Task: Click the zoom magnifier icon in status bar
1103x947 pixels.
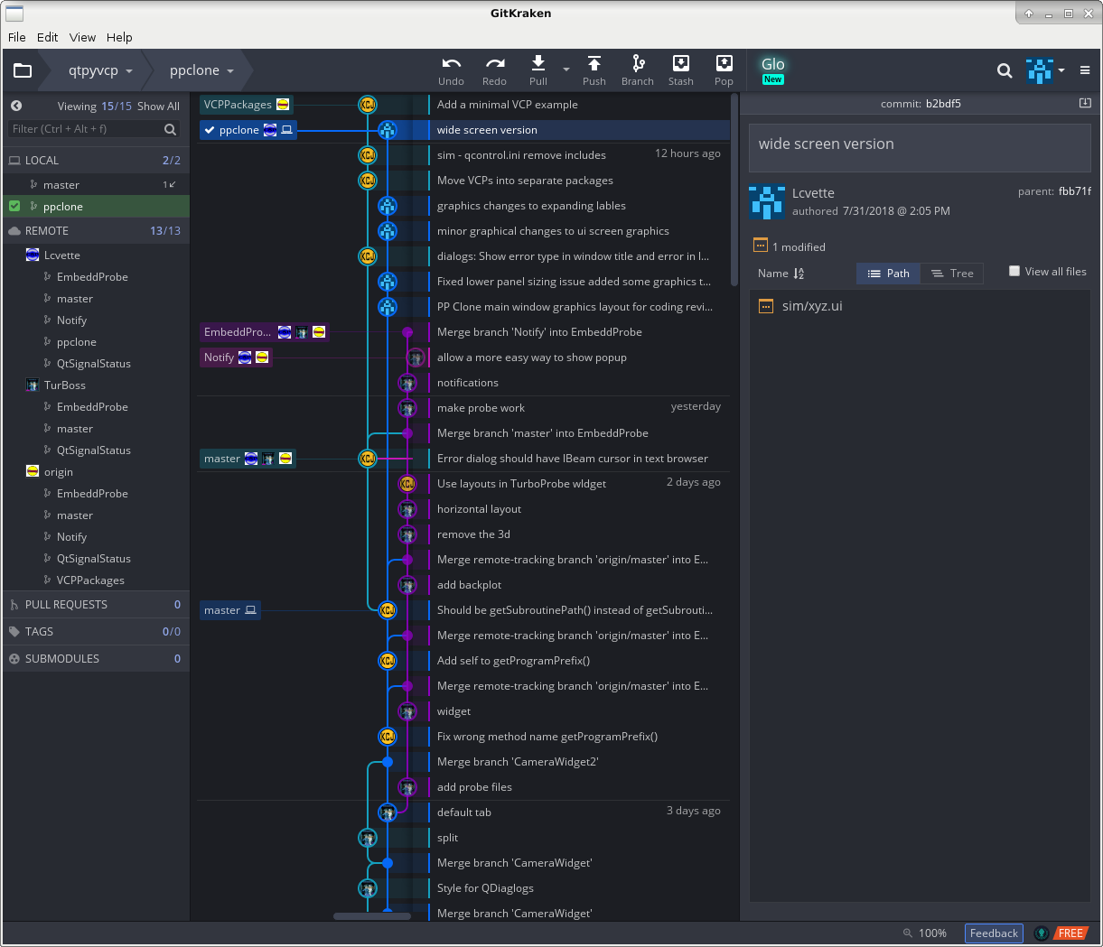Action: point(908,933)
